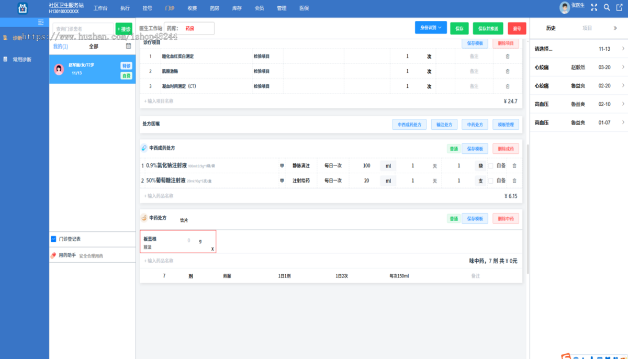Expand the 高血压 01-07 record
Image resolution: width=628 pixels, height=359 pixels.
(x=579, y=122)
